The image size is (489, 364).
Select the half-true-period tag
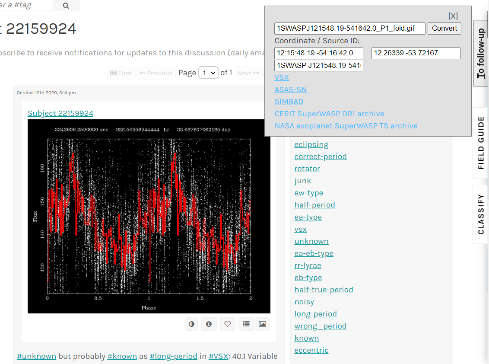click(x=324, y=290)
